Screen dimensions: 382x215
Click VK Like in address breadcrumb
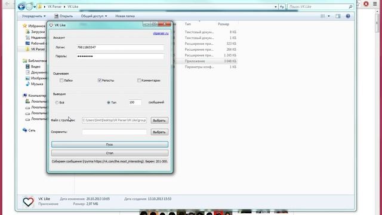(73, 7)
